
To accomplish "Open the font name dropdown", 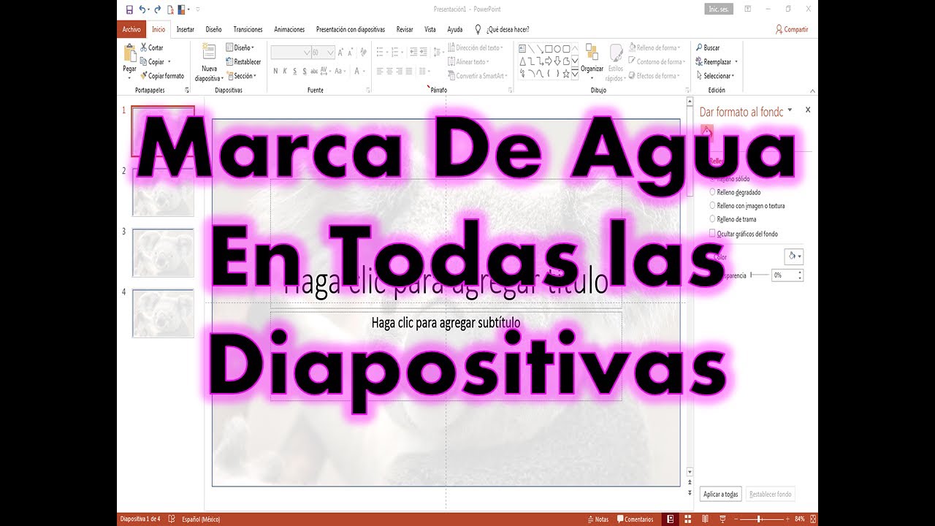I will [x=306, y=53].
